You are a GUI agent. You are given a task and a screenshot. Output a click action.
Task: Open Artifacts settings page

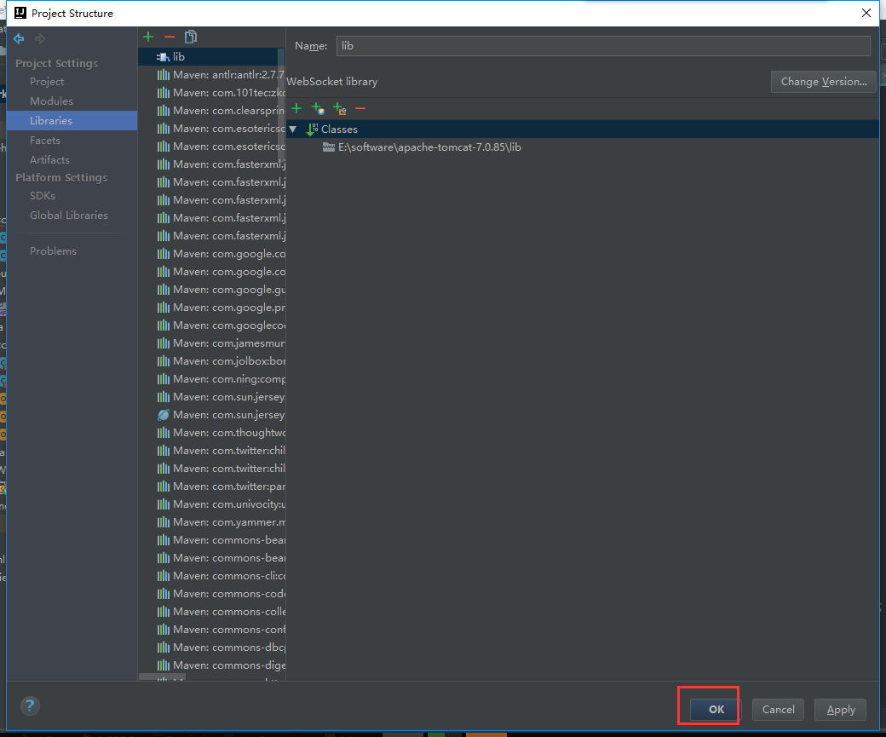point(49,160)
